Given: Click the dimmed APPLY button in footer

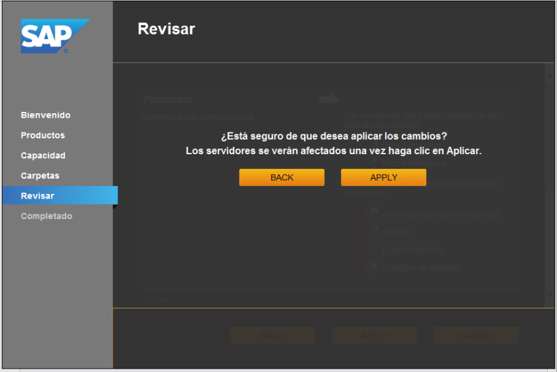Looking at the screenshot, I should (x=375, y=336).
